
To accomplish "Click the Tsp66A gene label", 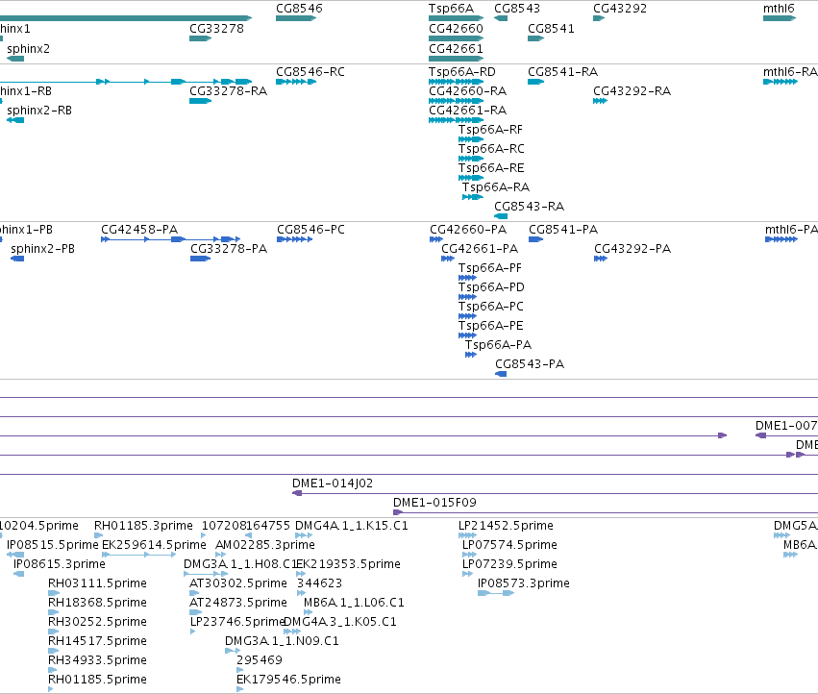I will 451,9.
